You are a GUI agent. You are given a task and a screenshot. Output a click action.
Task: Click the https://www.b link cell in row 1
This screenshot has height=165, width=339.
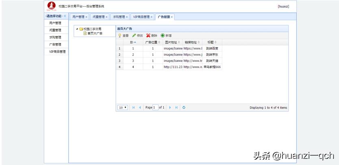pyautogui.click(x=192, y=48)
